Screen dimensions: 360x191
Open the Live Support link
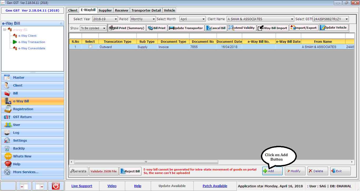(82, 186)
